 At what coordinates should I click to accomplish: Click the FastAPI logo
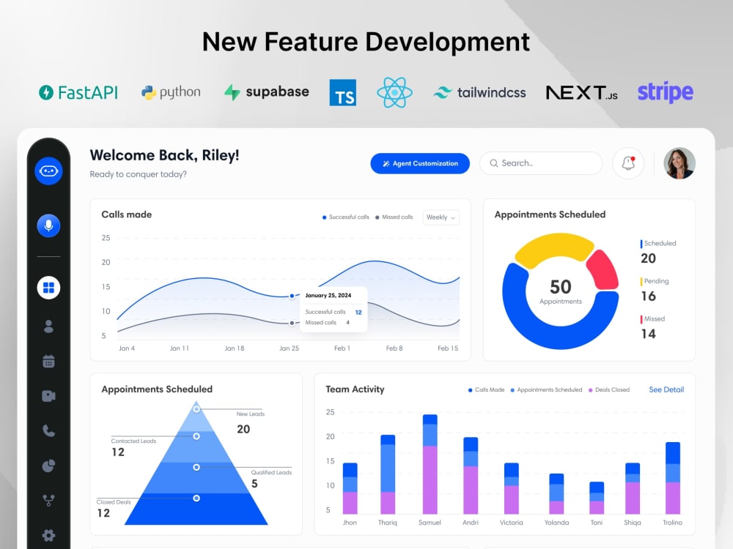click(78, 92)
